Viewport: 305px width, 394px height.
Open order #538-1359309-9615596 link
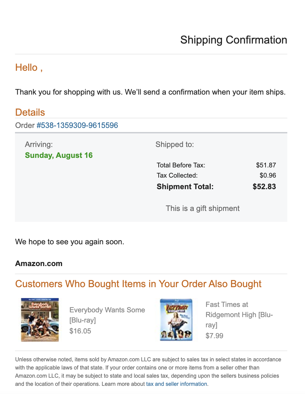(77, 126)
